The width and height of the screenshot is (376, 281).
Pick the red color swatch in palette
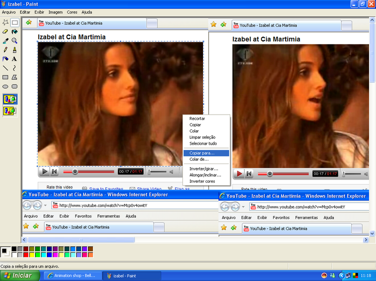click(26, 255)
